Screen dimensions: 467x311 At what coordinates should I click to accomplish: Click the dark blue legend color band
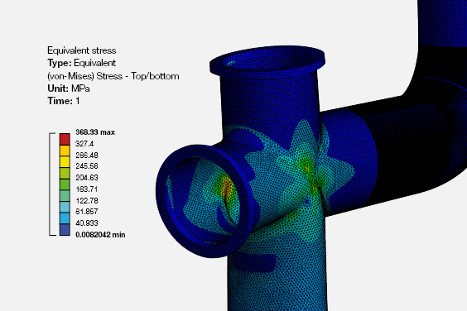(65, 230)
